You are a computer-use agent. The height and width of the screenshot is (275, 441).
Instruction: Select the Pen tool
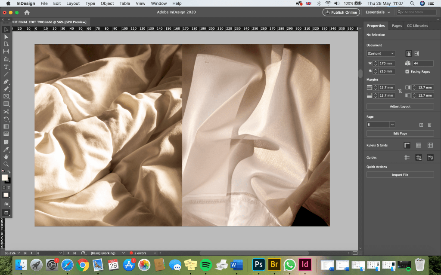(6, 82)
